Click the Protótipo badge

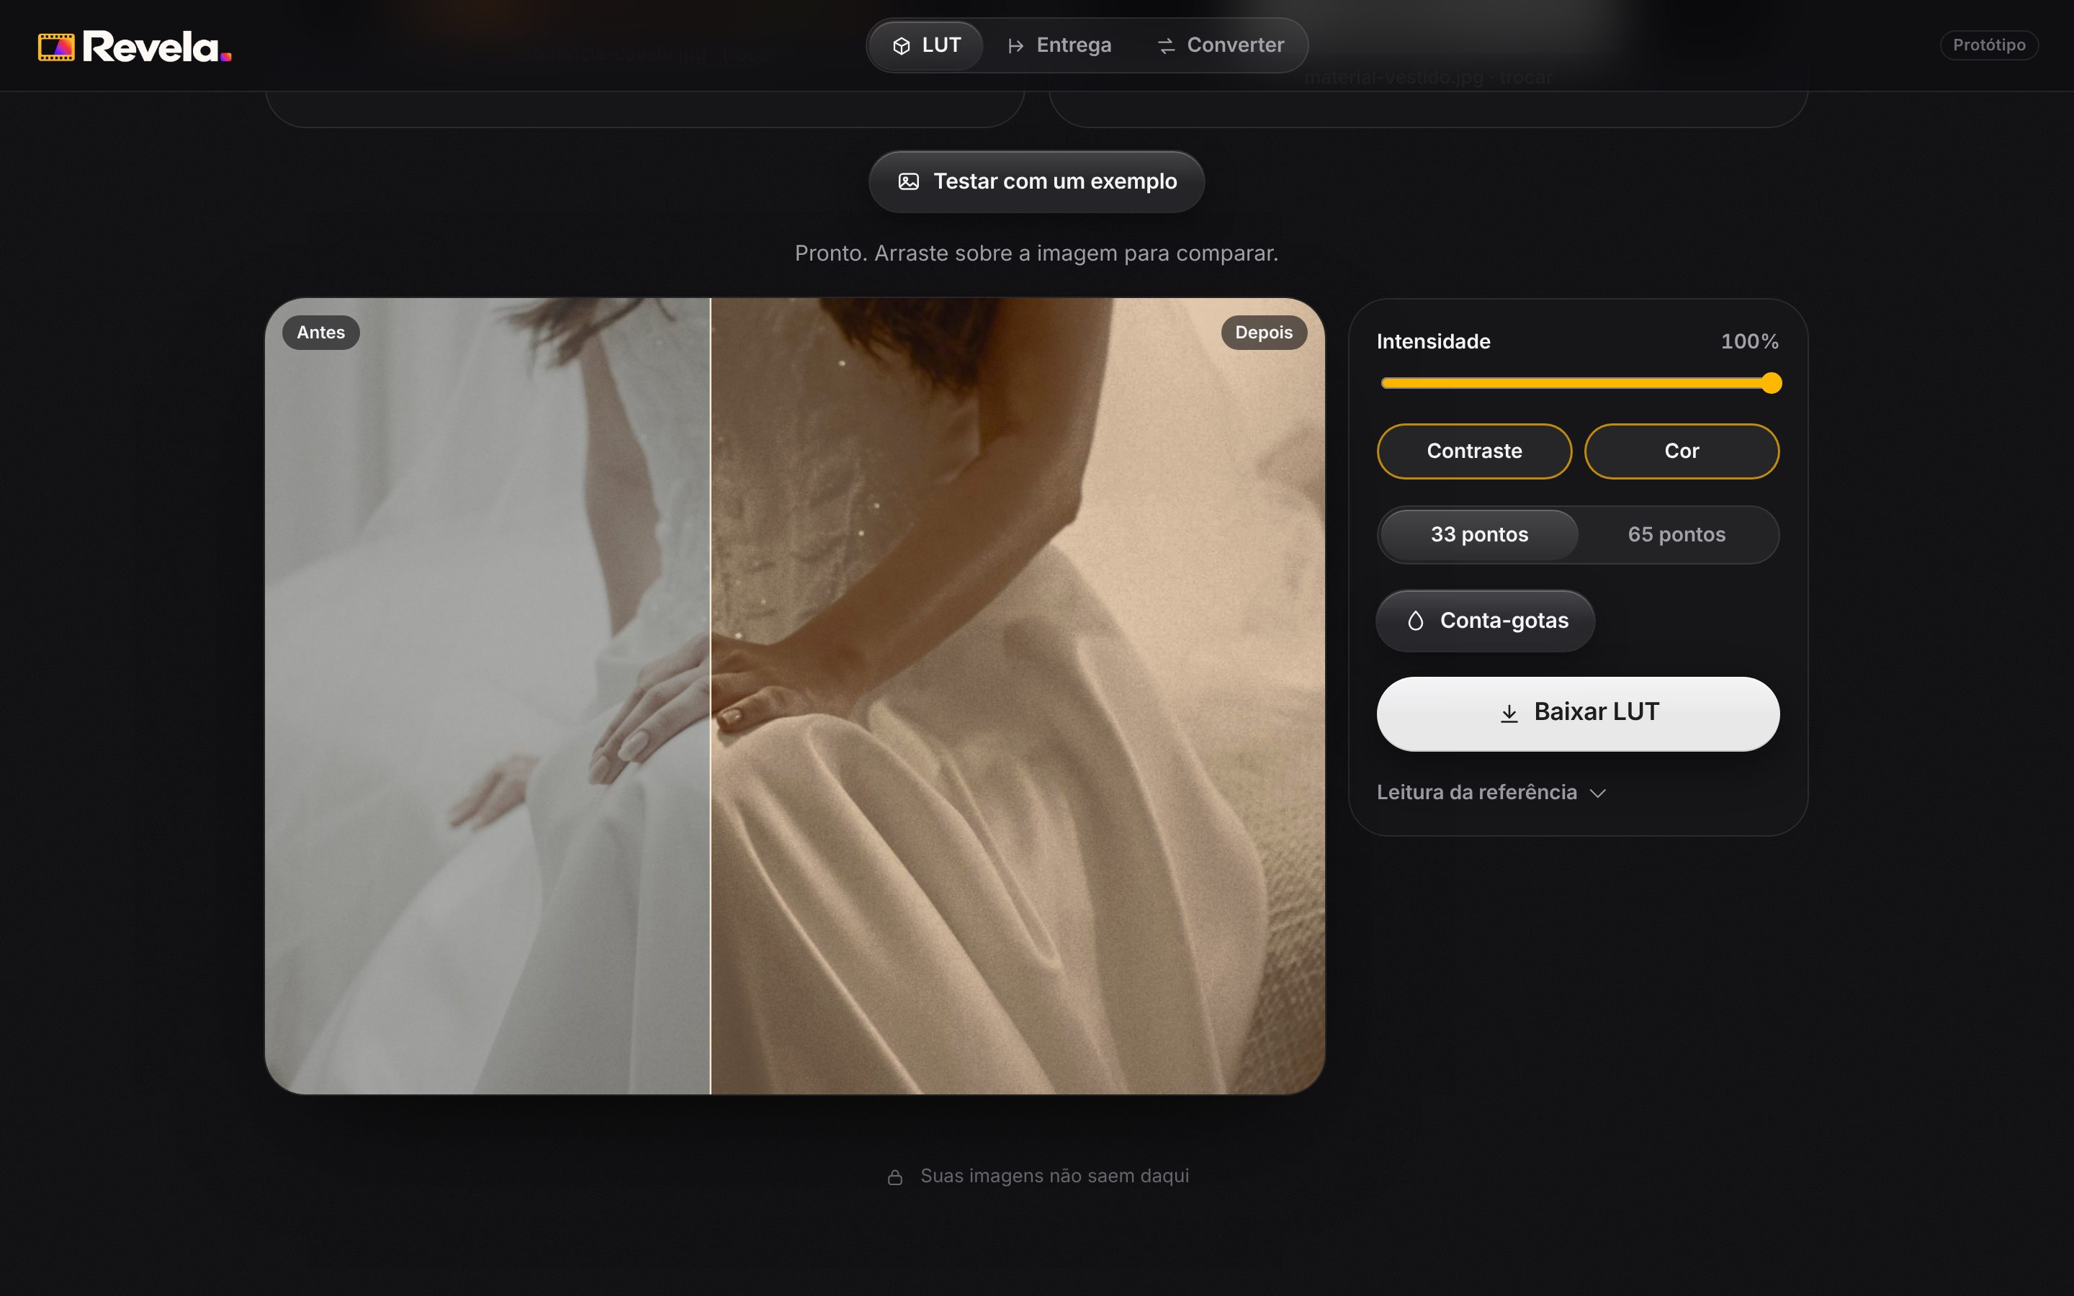(x=1988, y=45)
